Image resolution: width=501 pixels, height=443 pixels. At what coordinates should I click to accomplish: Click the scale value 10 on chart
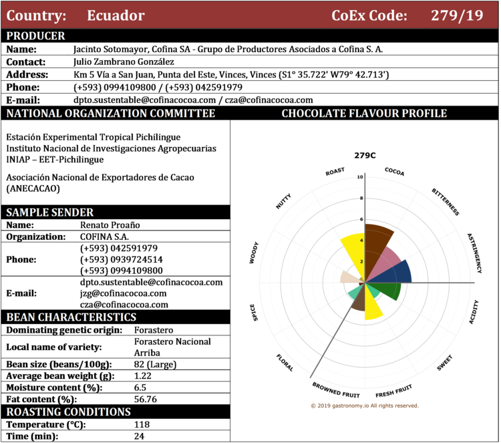pyautogui.click(x=360, y=177)
